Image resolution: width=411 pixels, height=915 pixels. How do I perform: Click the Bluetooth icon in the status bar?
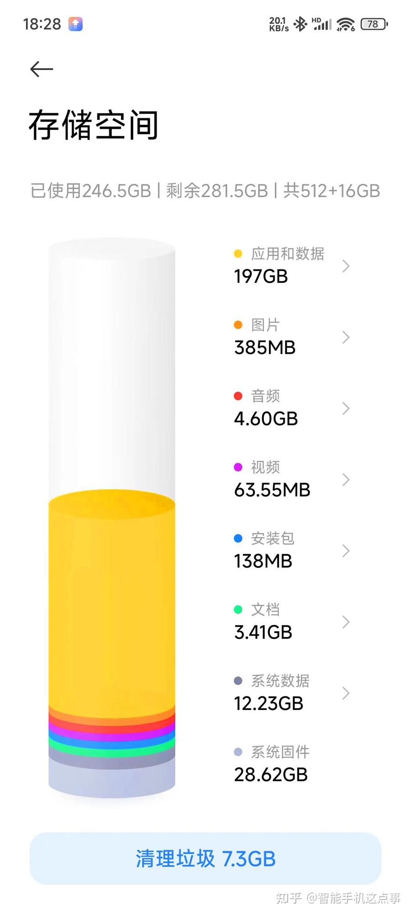[300, 24]
